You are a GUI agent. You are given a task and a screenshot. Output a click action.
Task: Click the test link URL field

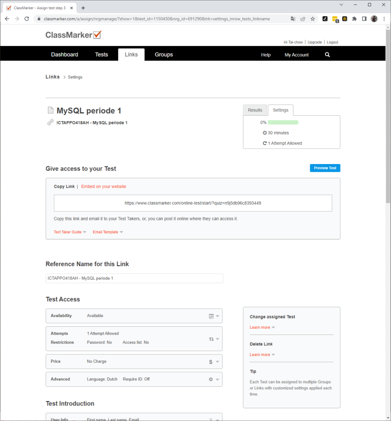pos(193,203)
